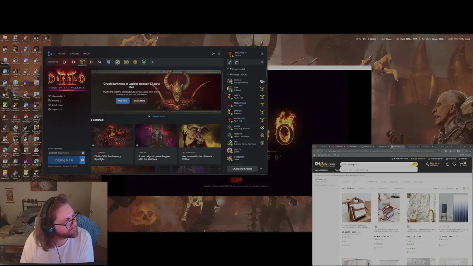
Task: Collapse the friends panel arrow
Action: point(261,169)
